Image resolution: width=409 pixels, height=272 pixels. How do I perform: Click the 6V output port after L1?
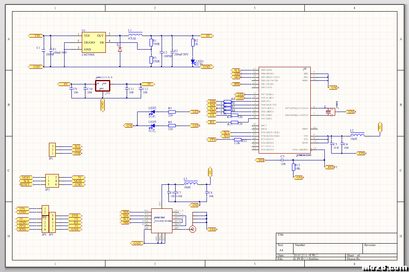pos(207,36)
